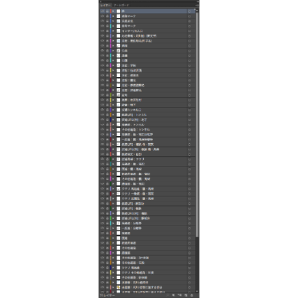This screenshot has width=298, height=298.
Task: Expand the 枠 layer contents
Action: pos(113,11)
